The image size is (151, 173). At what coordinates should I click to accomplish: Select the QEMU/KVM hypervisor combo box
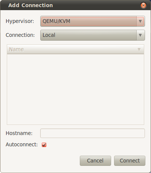coord(93,21)
